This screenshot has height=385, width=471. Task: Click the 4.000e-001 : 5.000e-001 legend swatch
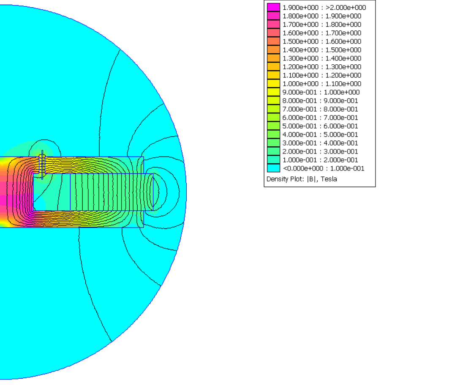tap(273, 135)
